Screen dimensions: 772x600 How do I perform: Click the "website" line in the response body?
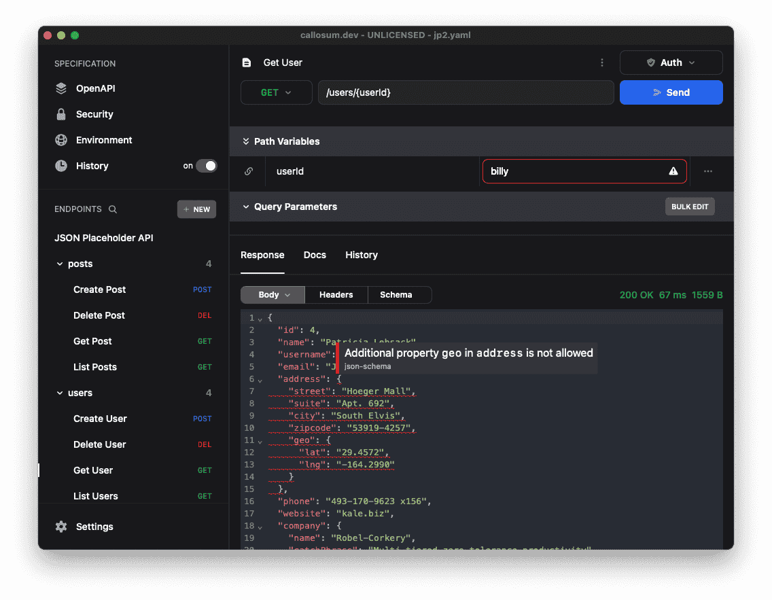click(336, 514)
